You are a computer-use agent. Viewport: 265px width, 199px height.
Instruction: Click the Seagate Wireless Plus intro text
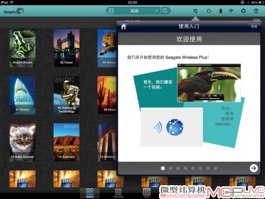(168, 57)
